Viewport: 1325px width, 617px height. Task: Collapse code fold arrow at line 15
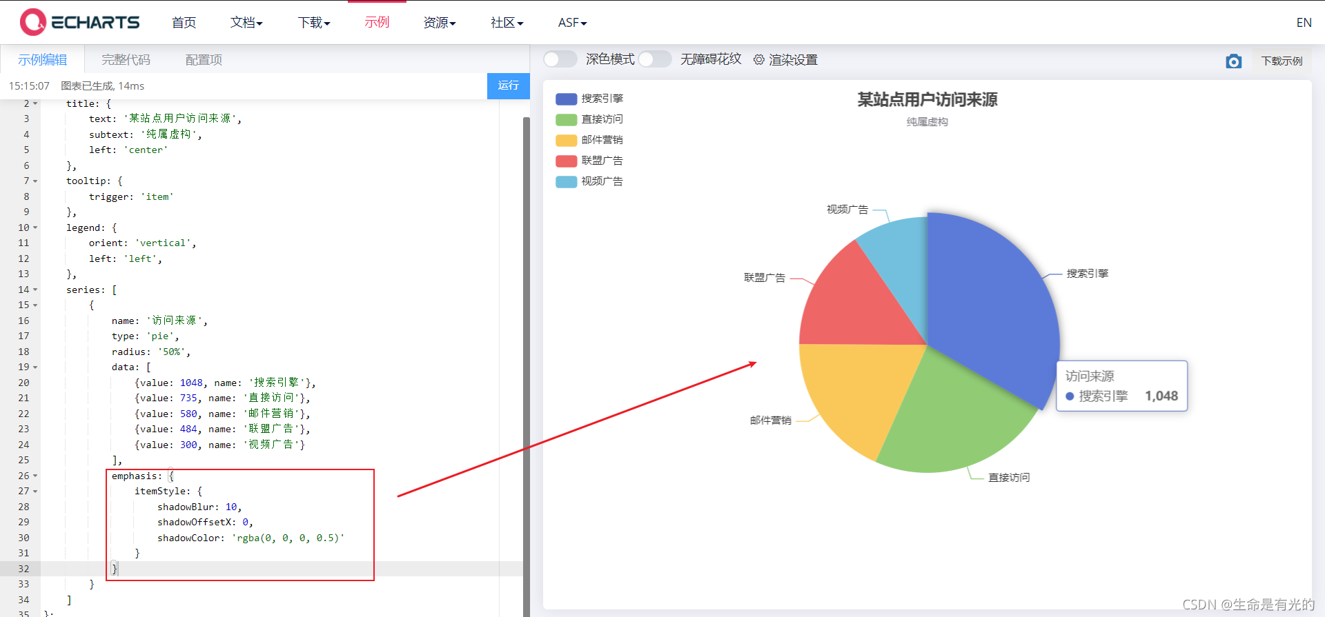point(35,305)
